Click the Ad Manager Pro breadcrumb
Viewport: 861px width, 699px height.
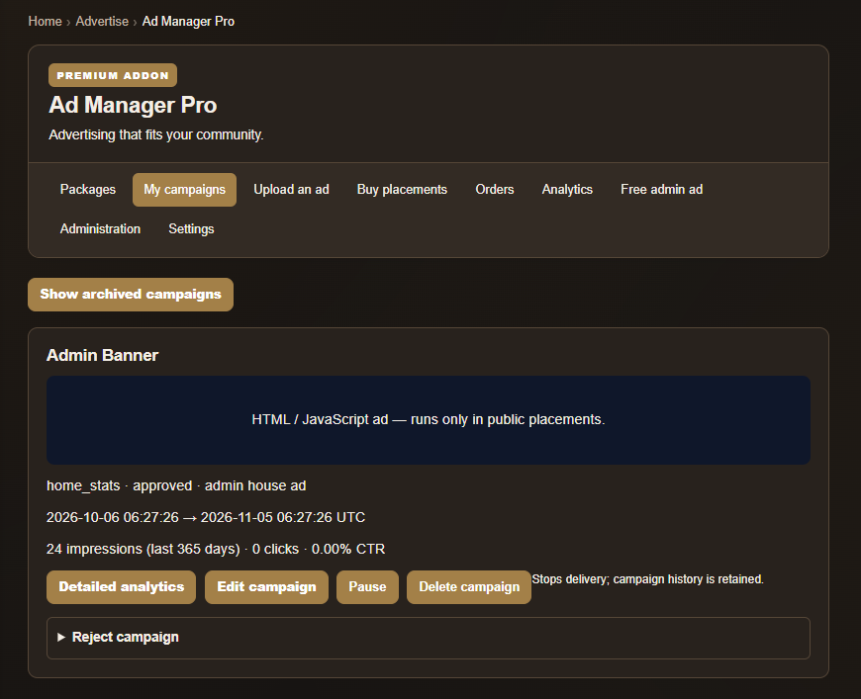click(x=188, y=22)
